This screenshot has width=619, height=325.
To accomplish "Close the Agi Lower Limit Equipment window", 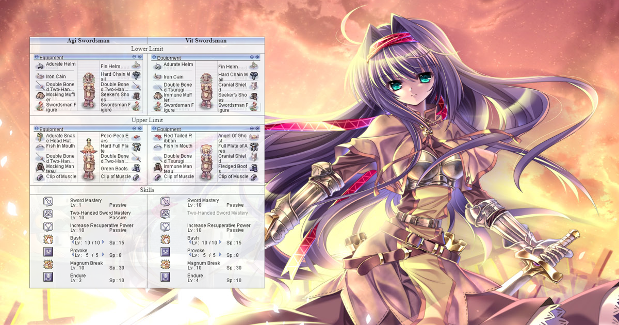I will click(141, 57).
